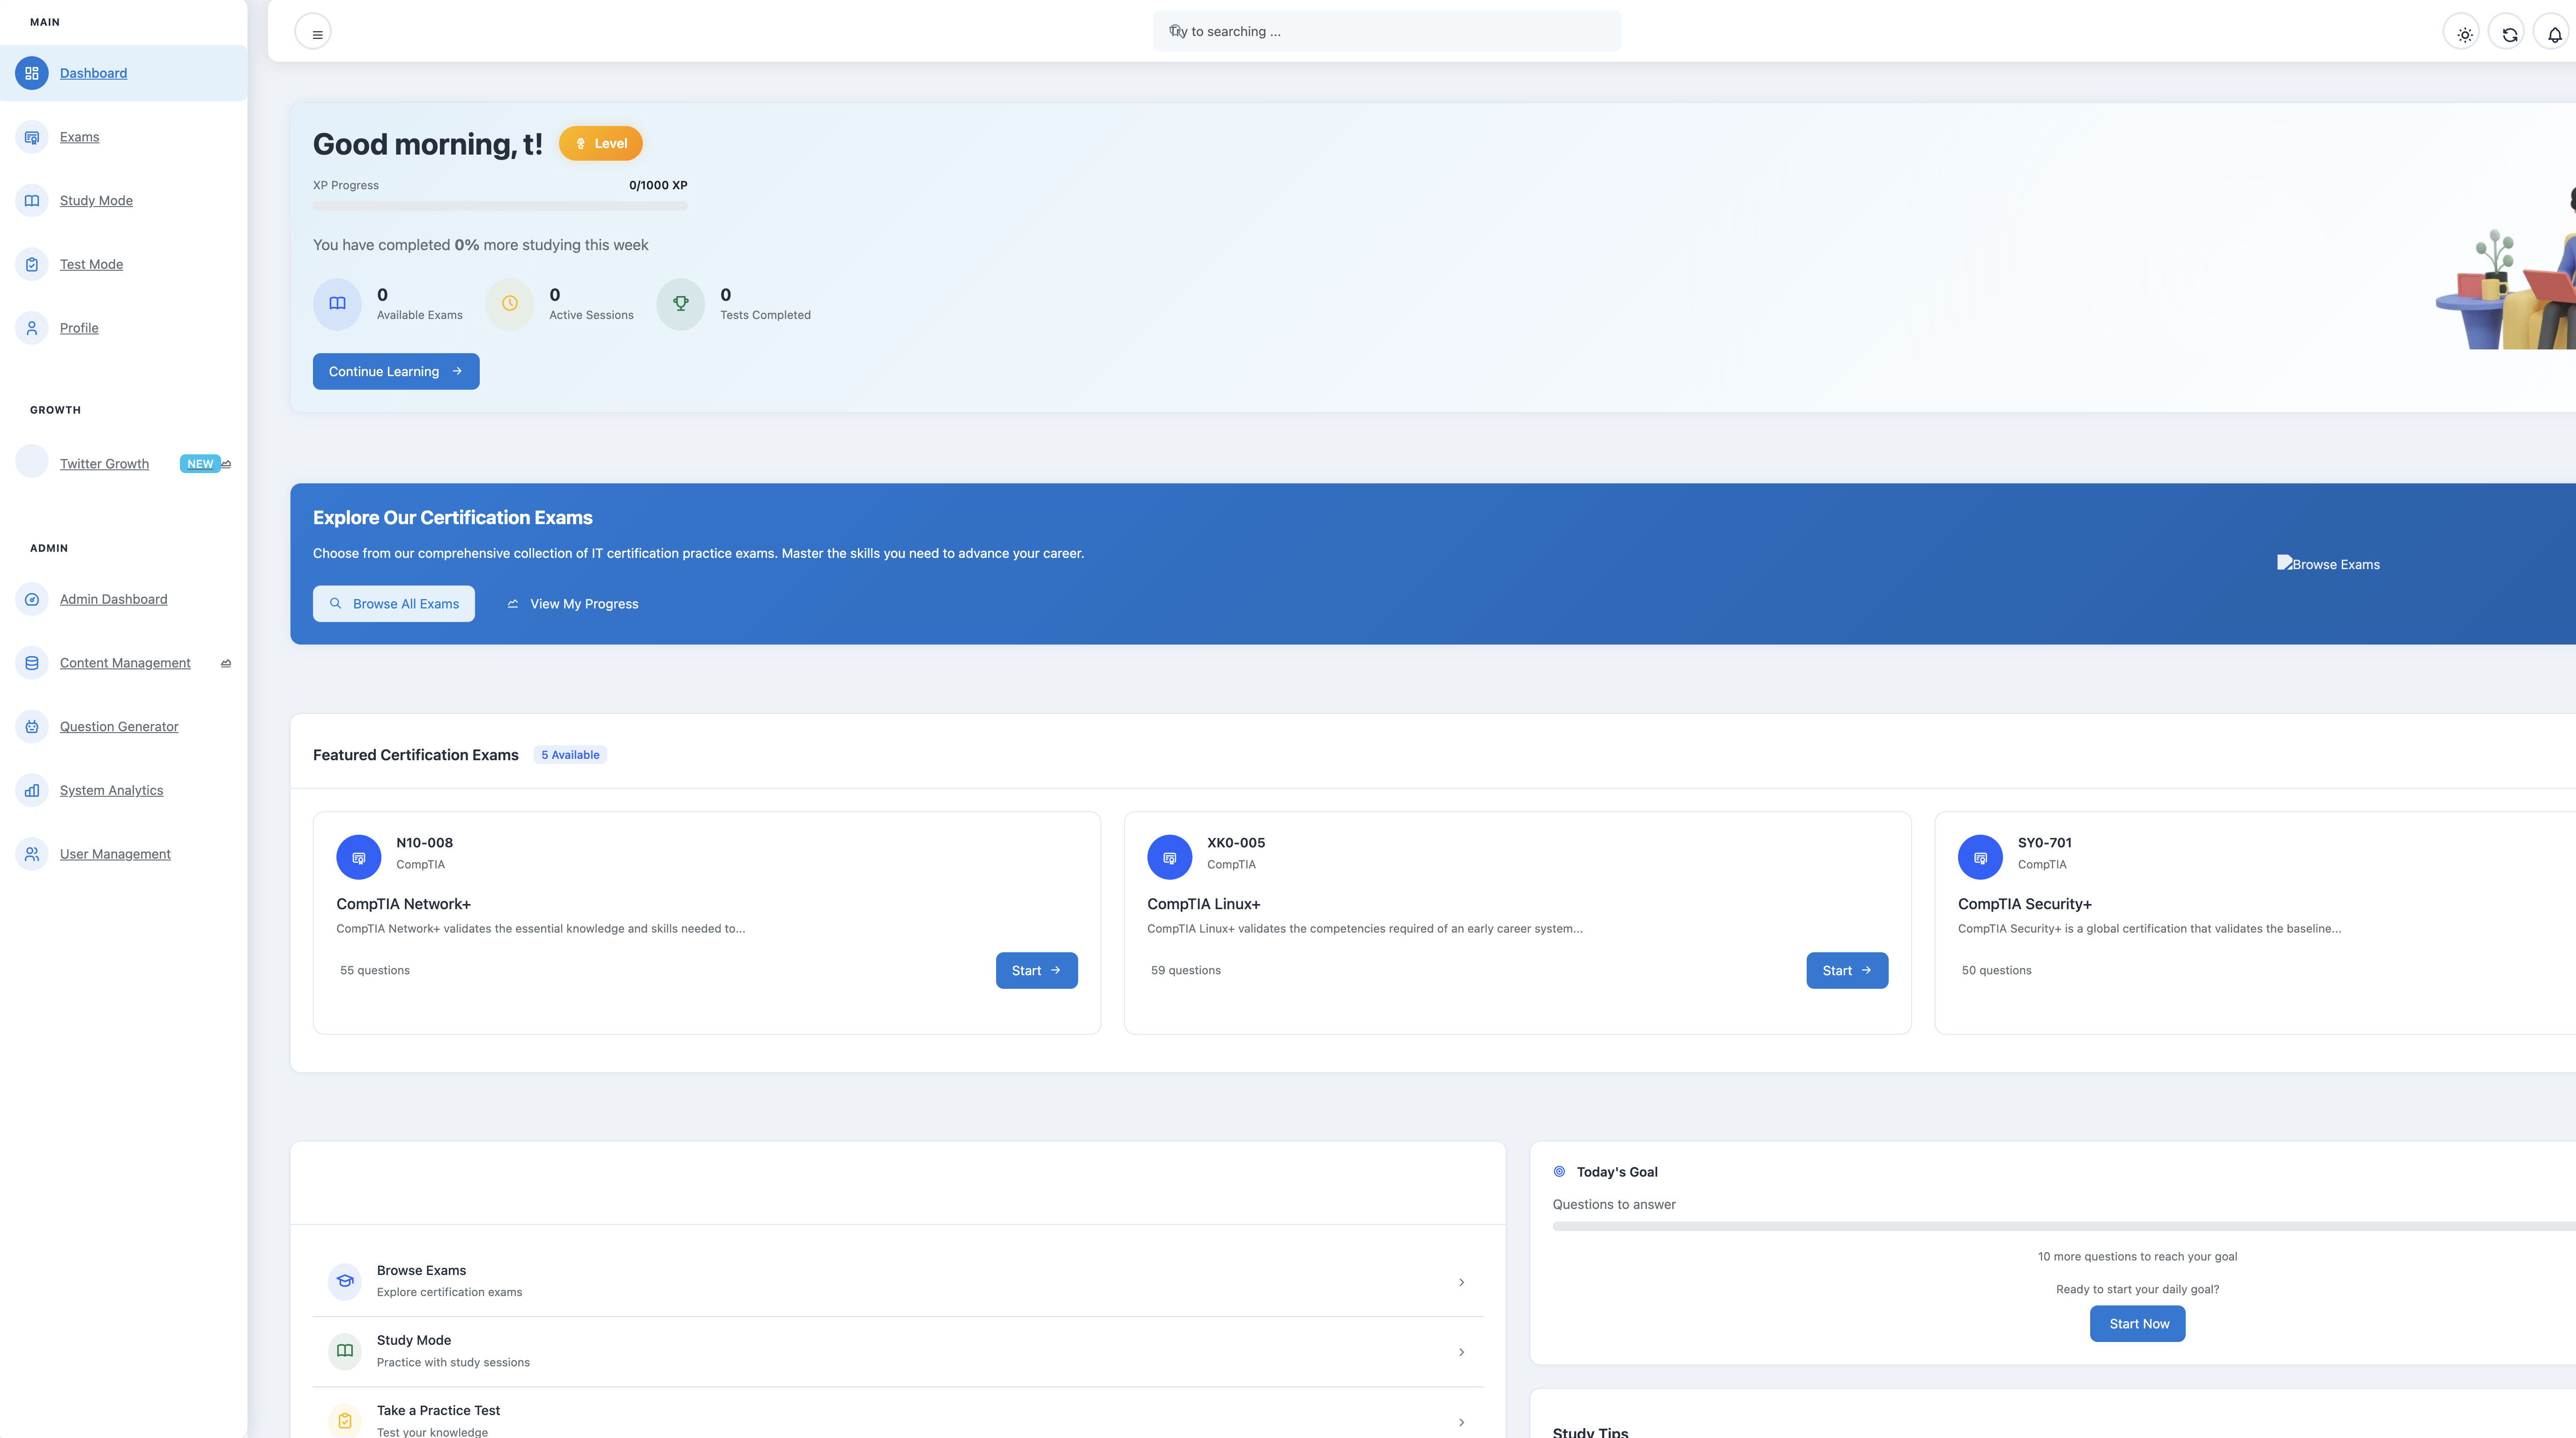Viewport: 2576px width, 1438px height.
Task: Open Study Mode row chevron
Action: [x=1461, y=1352]
